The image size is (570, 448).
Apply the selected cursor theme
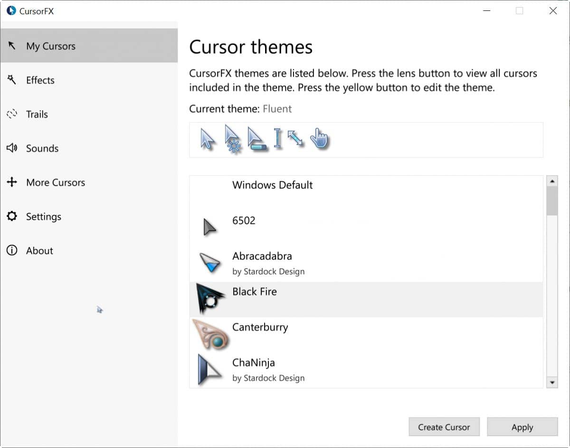point(522,427)
